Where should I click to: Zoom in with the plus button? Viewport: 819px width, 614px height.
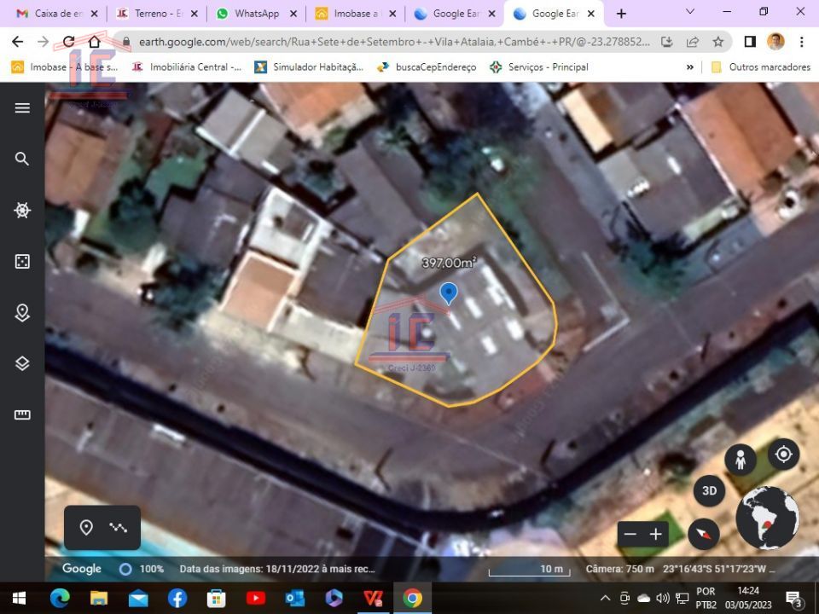point(656,535)
